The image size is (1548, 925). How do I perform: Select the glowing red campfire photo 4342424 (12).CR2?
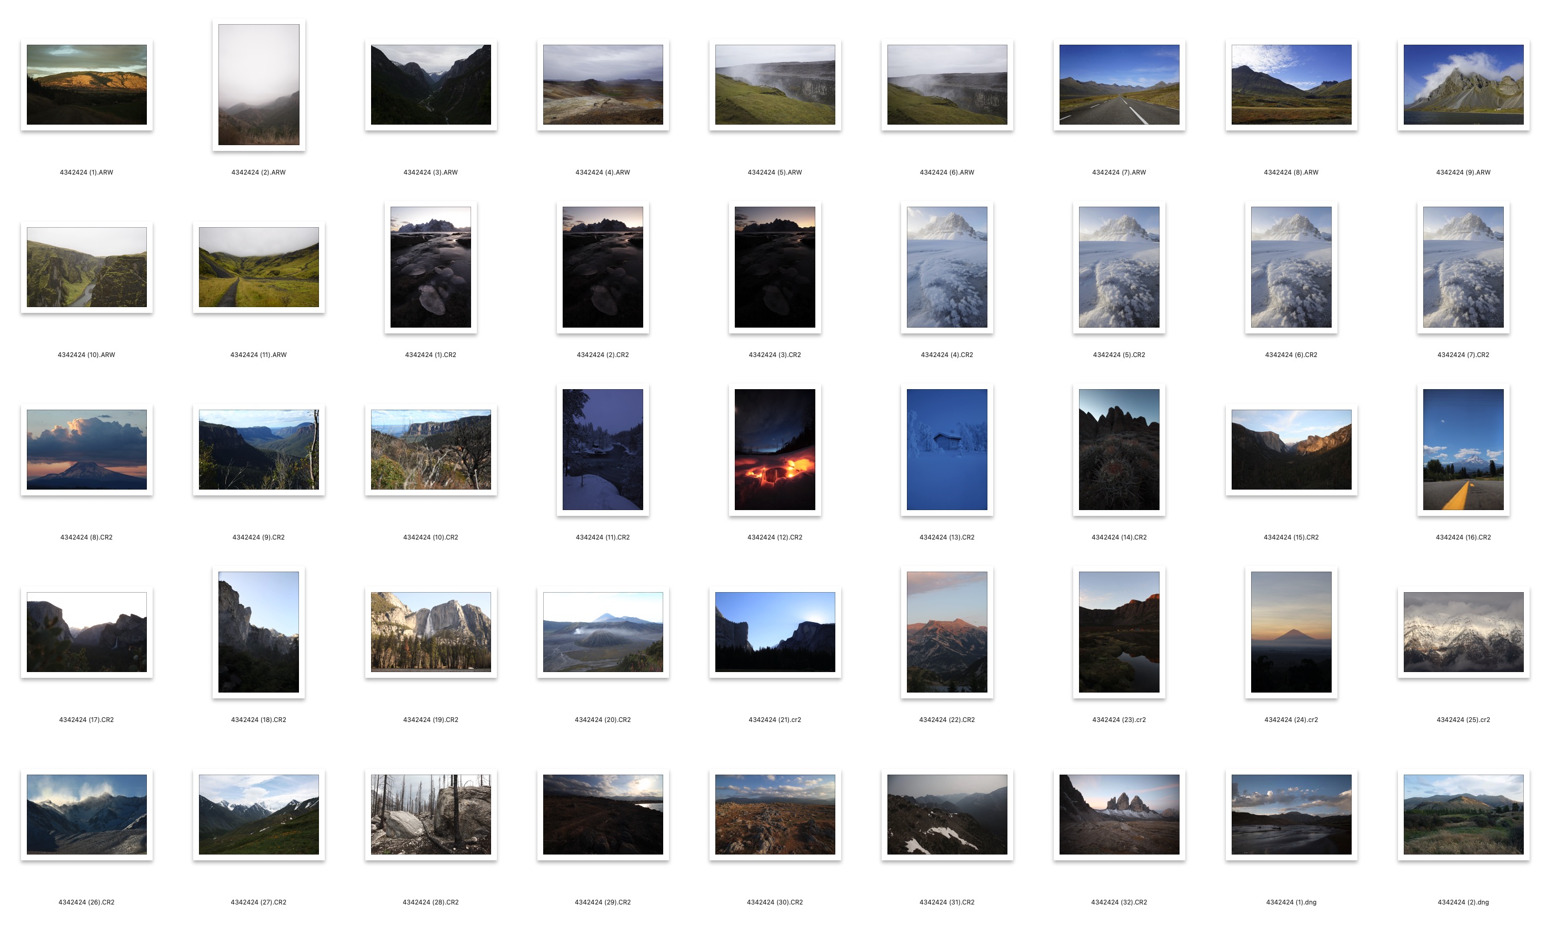tap(775, 450)
